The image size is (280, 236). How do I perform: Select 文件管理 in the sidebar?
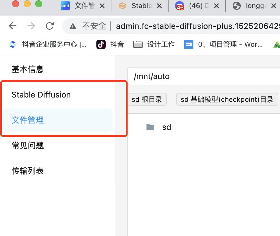pyautogui.click(x=57, y=120)
